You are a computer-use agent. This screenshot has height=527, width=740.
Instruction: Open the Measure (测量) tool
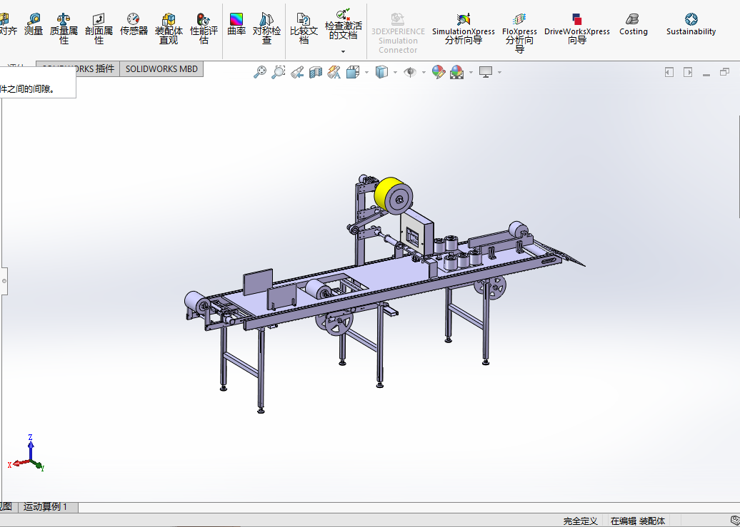[34, 24]
